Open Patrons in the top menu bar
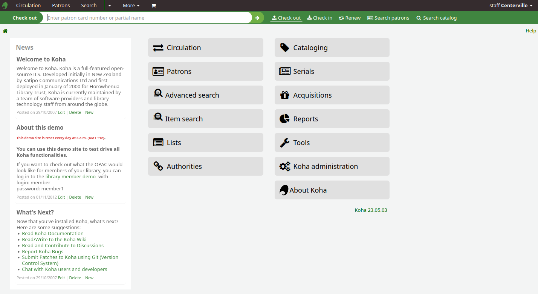Image resolution: width=538 pixels, height=294 pixels. coord(61,6)
